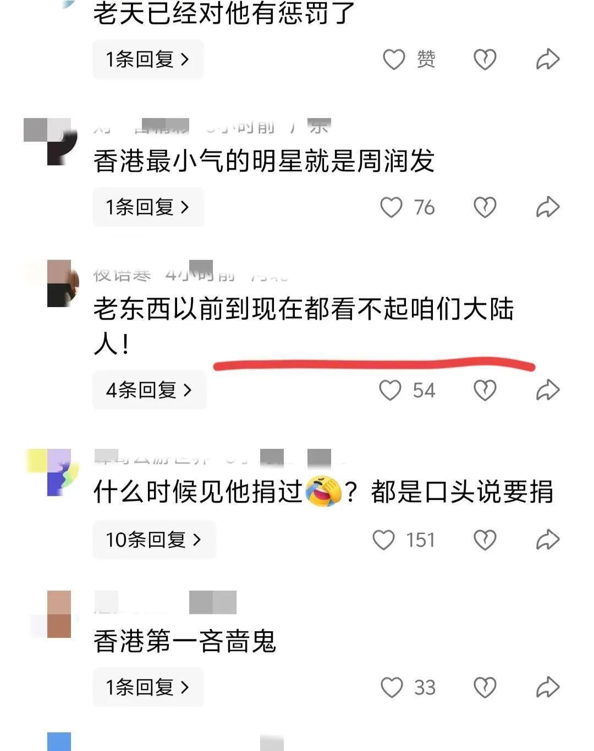The width and height of the screenshot is (594, 751).
Task: Like the 老东西 comment with 54 likes
Action: 391,390
